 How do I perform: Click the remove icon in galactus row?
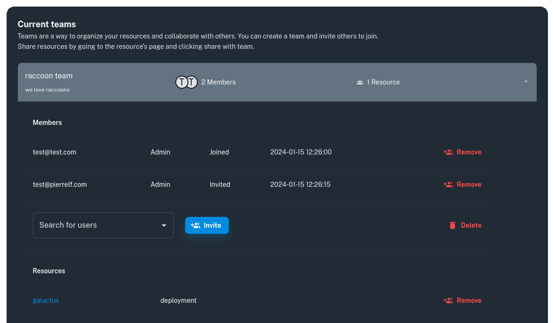pos(448,300)
